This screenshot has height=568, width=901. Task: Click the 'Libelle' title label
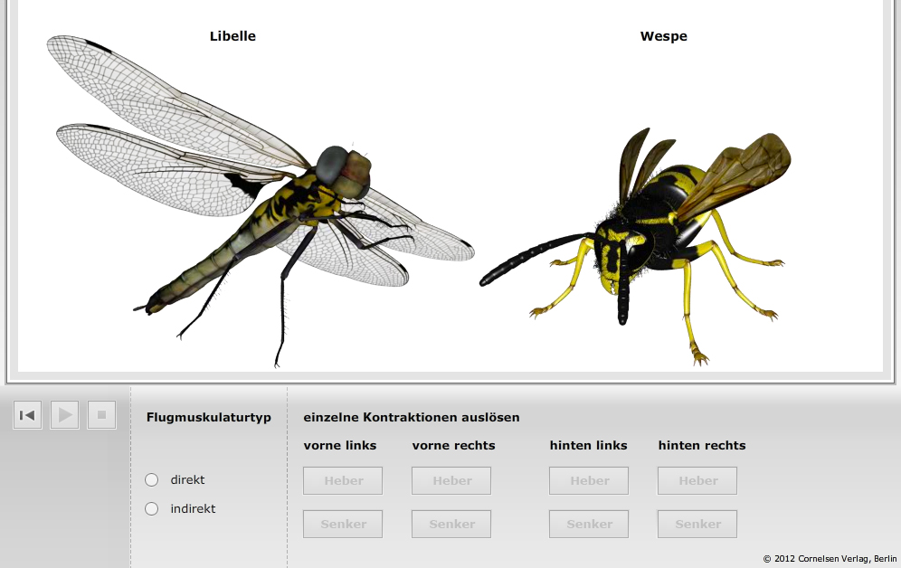232,37
